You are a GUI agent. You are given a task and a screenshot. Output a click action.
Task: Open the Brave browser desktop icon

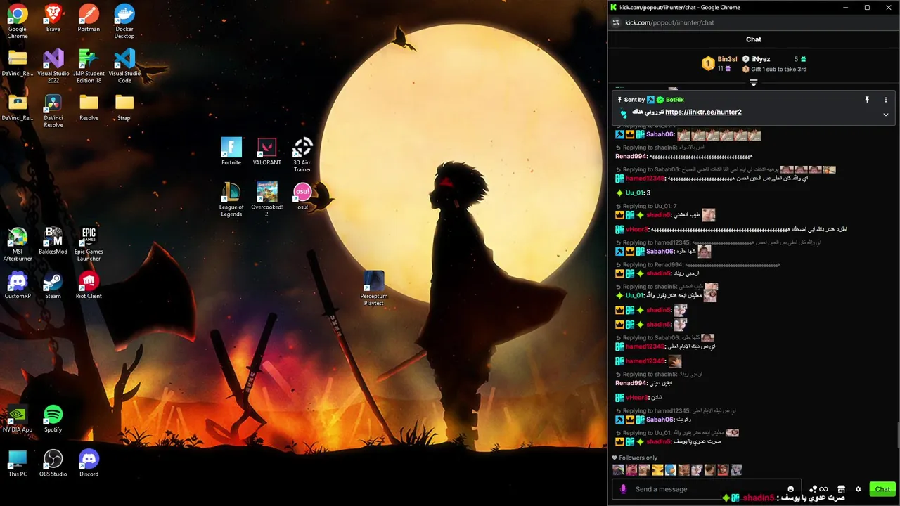(53, 18)
